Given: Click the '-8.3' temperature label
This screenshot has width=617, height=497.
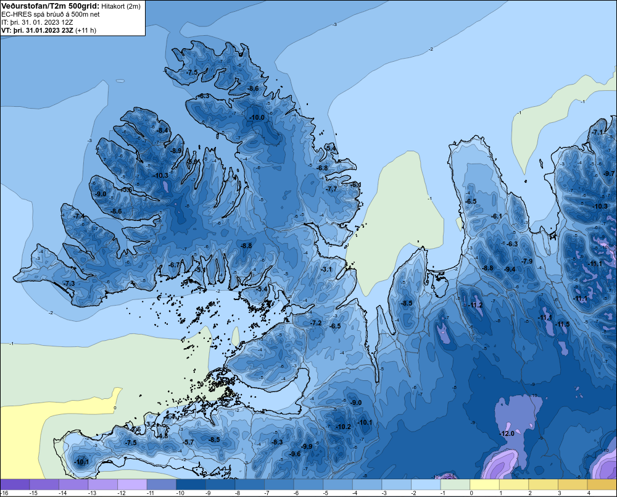Looking at the screenshot, I should [277, 442].
